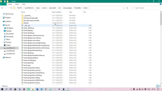
Task: Open Music in the sidebar
Action: pos(8,39)
